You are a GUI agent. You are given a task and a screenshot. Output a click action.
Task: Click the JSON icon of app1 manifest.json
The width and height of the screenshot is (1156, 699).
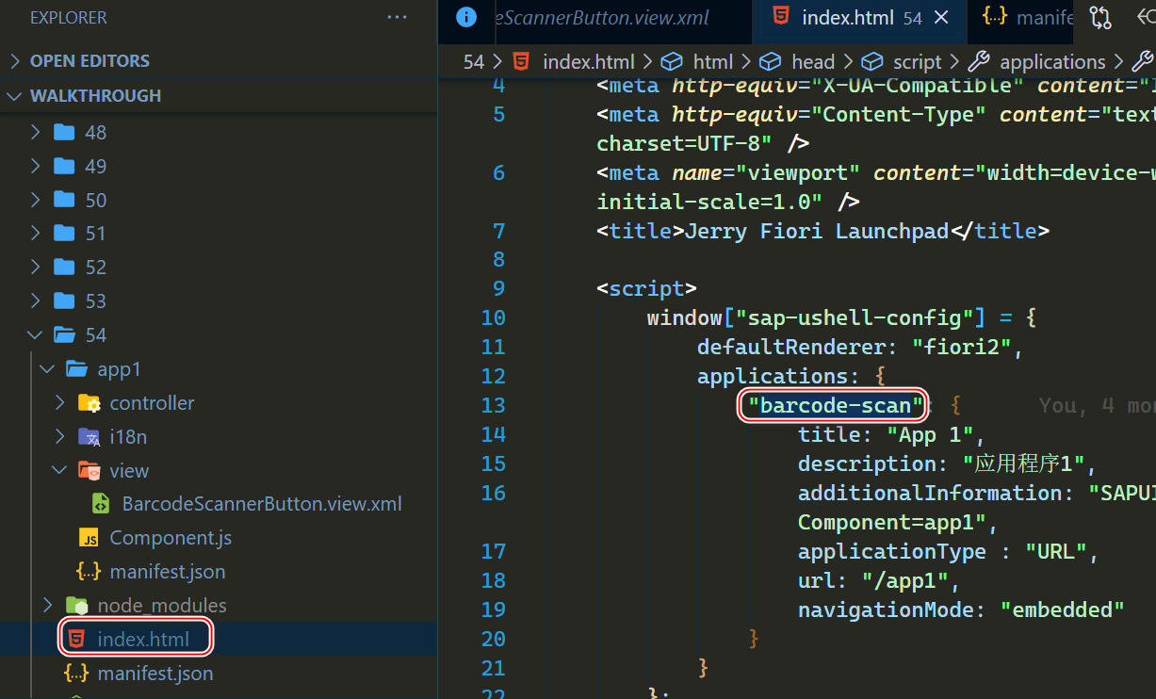tap(89, 572)
